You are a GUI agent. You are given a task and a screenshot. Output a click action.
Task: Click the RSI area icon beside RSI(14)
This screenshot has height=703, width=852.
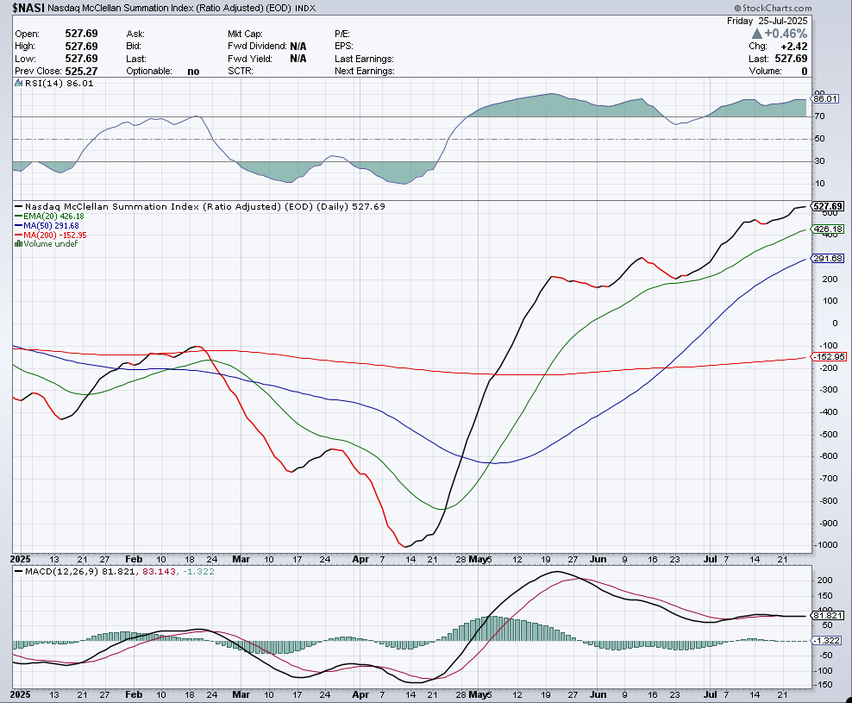[18, 83]
